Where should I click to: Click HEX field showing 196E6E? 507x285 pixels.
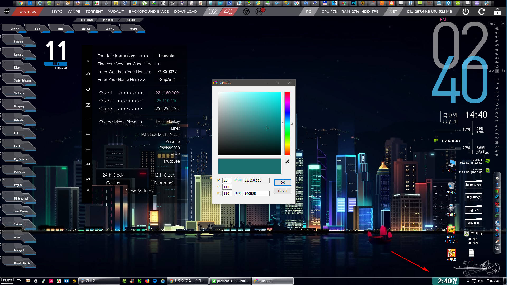coord(256,194)
